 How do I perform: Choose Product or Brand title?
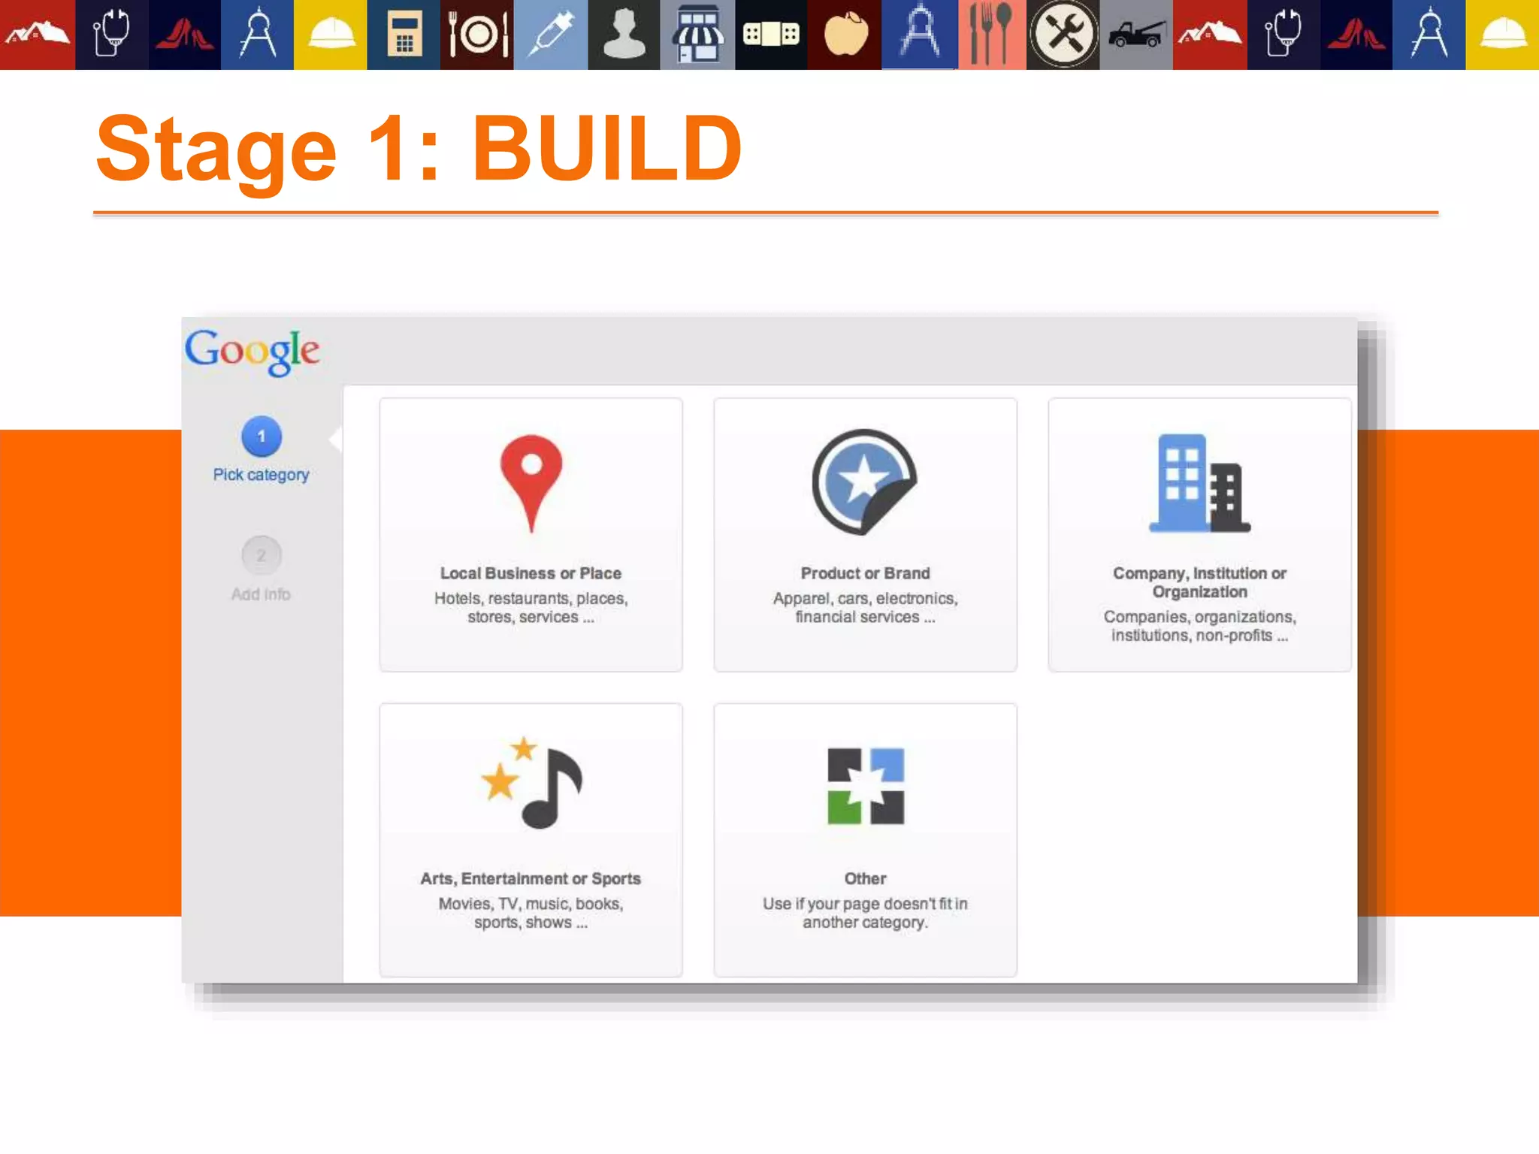coord(865,573)
